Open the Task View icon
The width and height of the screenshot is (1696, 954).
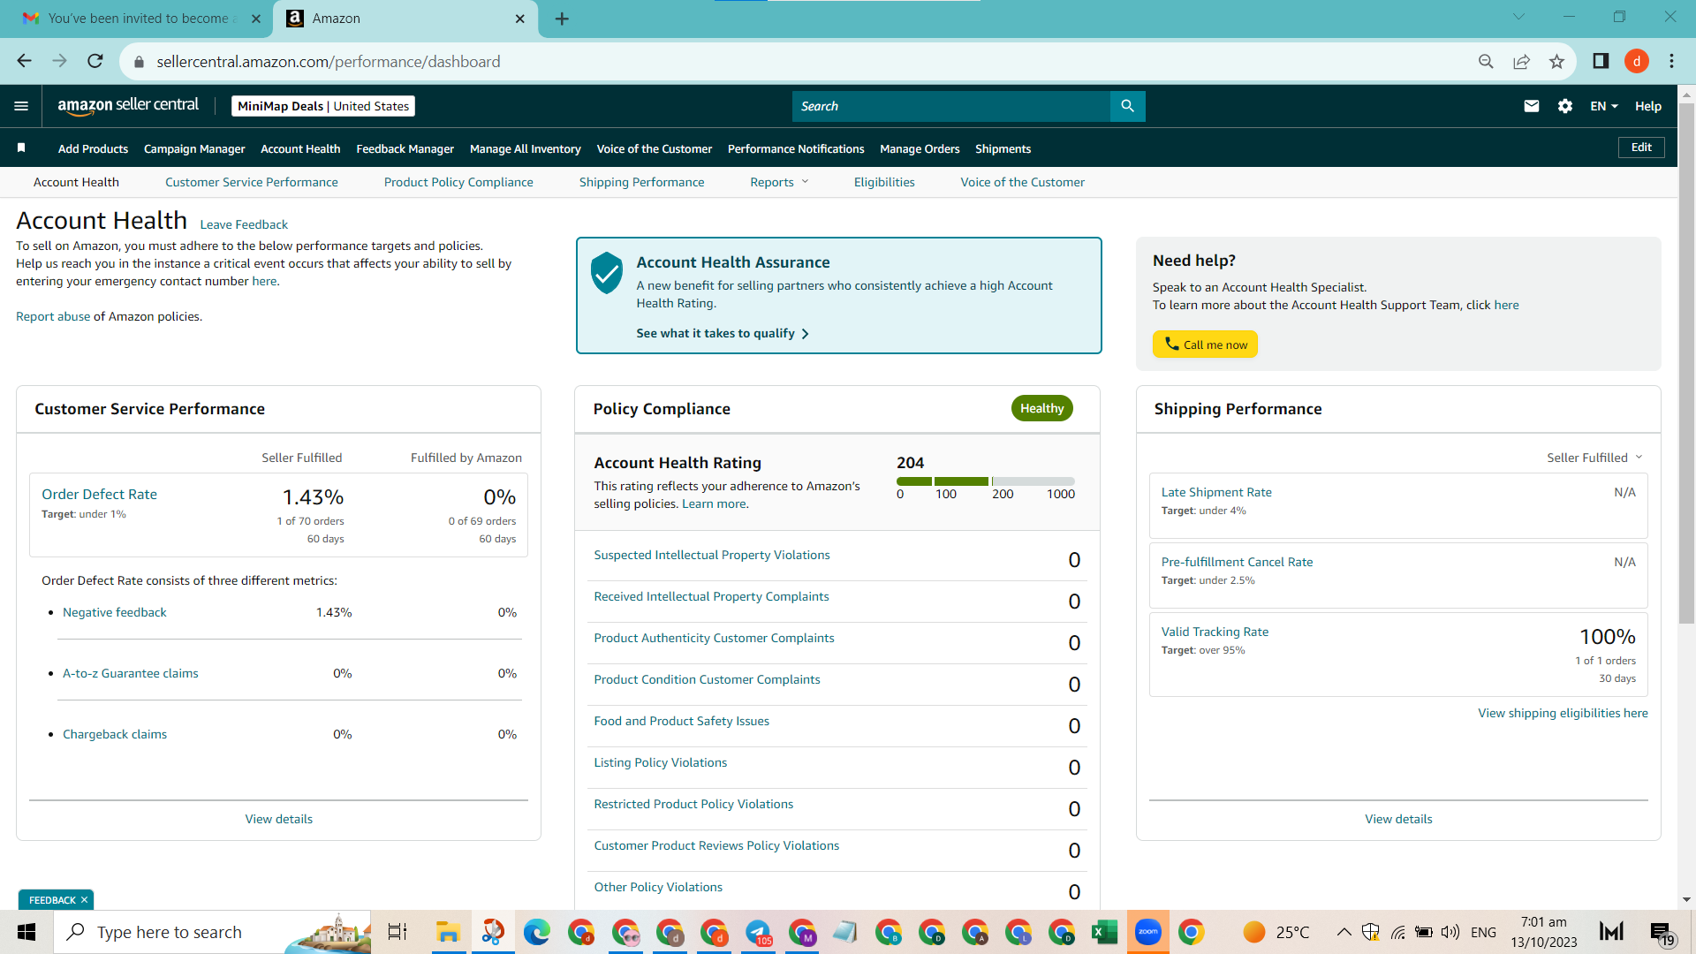point(397,932)
